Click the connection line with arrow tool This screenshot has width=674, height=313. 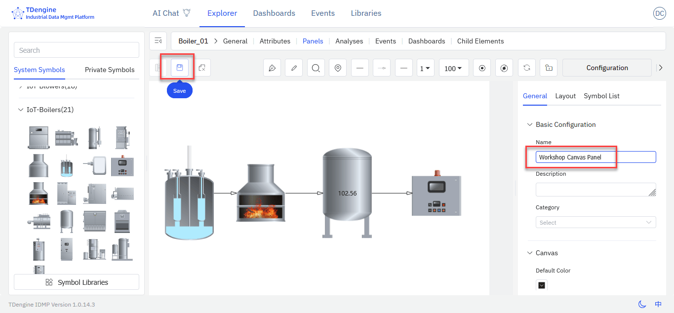[x=382, y=68]
